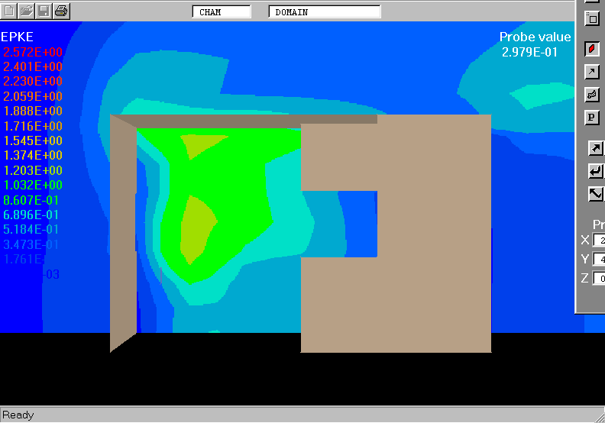Toggle the red contour plane button

592,49
